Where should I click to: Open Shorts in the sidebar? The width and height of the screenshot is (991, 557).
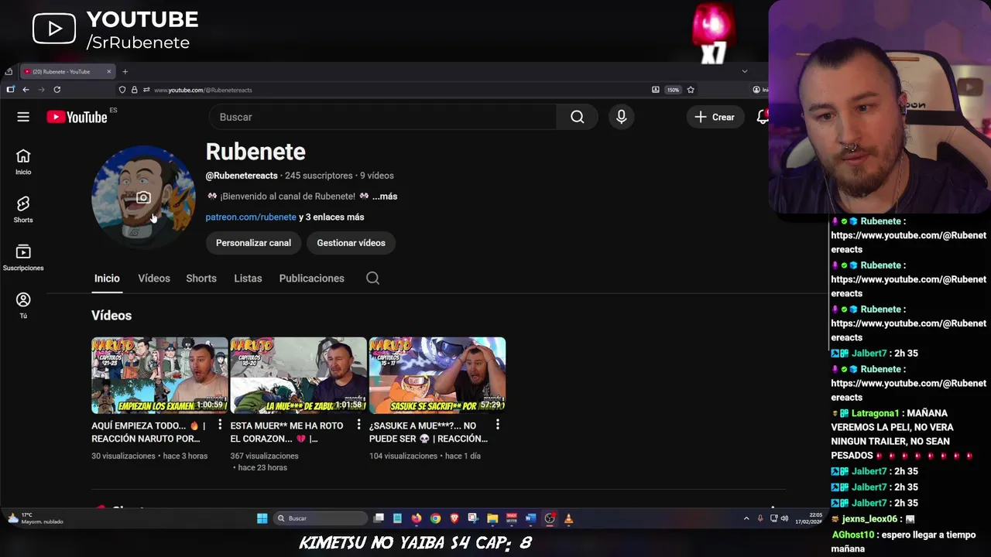pos(23,210)
